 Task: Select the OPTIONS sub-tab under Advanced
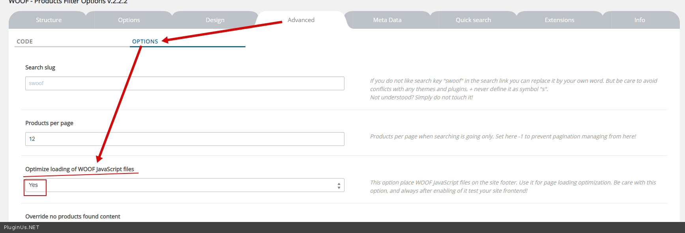pos(145,41)
